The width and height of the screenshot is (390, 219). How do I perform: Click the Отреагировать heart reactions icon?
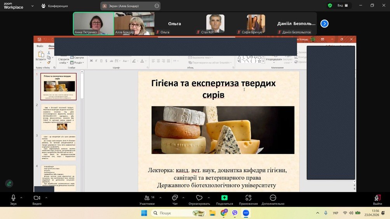coord(199,198)
